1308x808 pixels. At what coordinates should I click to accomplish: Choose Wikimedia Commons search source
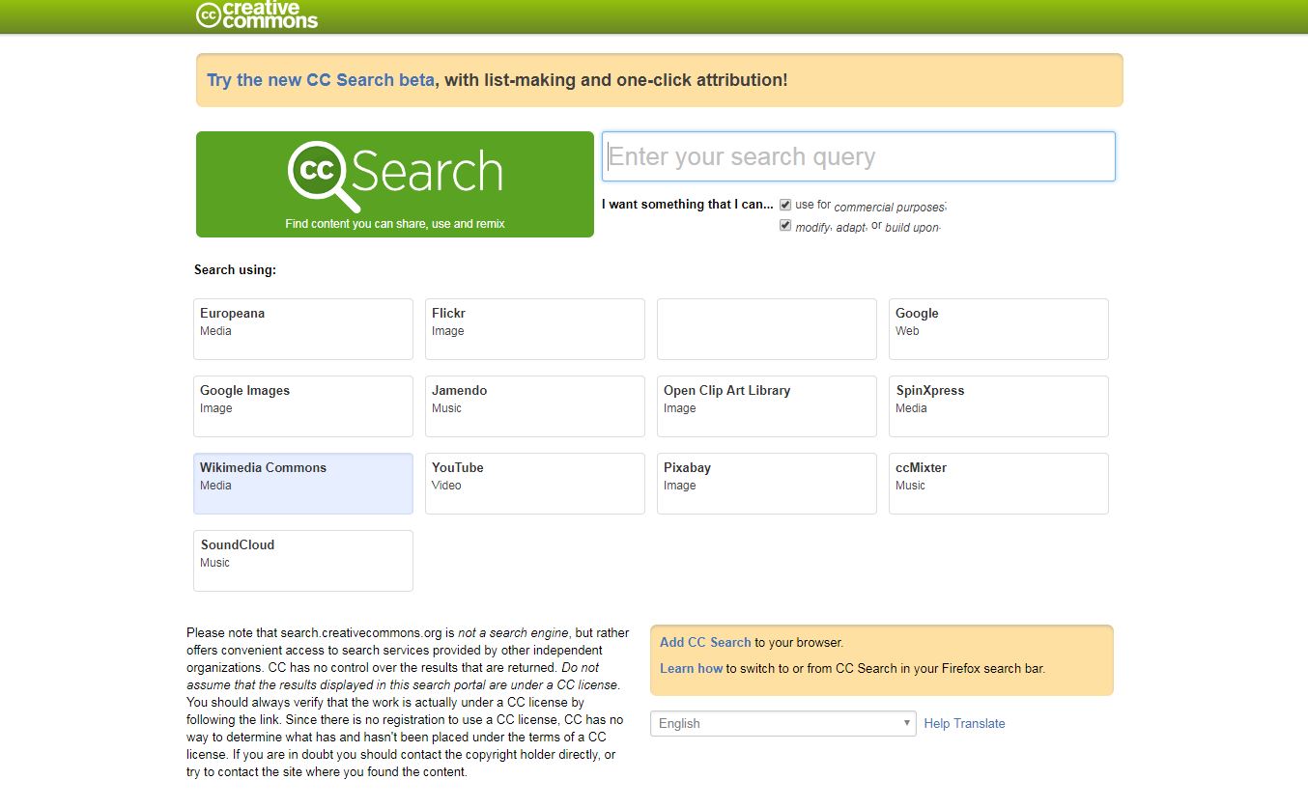(x=302, y=483)
